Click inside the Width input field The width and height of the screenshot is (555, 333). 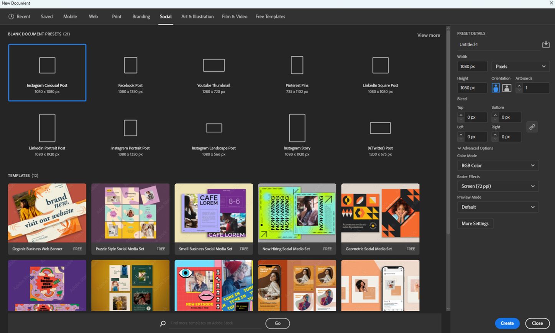472,66
